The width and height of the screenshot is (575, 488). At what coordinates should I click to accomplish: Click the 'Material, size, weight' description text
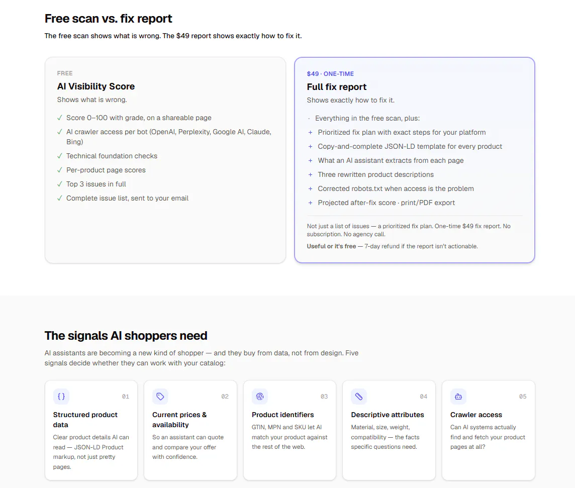click(x=385, y=437)
